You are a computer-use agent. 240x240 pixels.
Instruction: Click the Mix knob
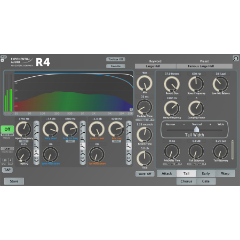tap(145, 83)
